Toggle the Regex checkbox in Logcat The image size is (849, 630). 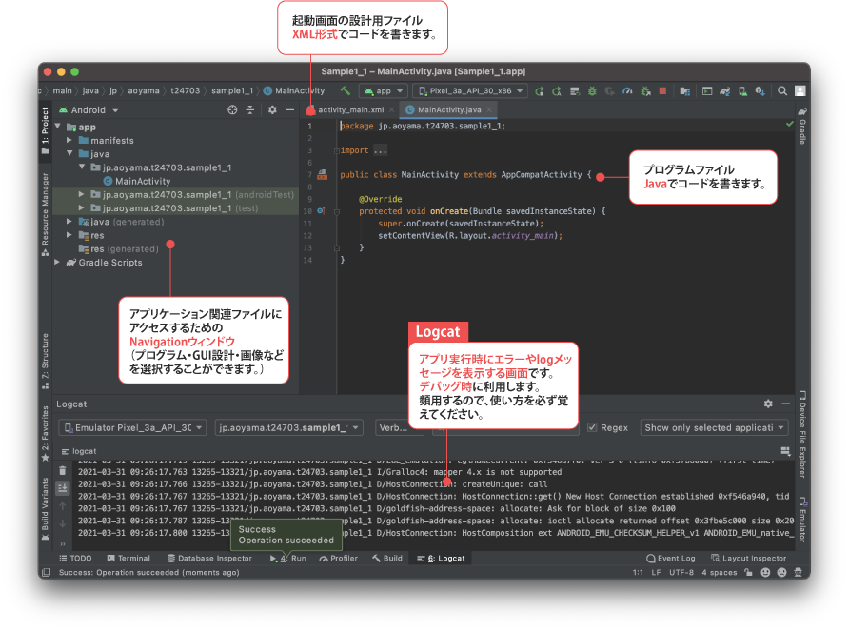592,427
